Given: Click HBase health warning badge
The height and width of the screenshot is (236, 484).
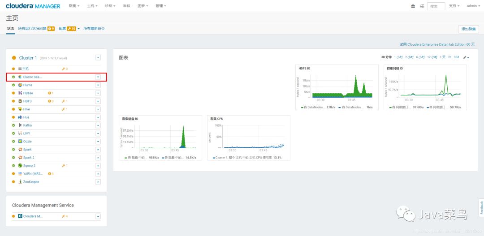Looking at the screenshot, I should [51, 93].
